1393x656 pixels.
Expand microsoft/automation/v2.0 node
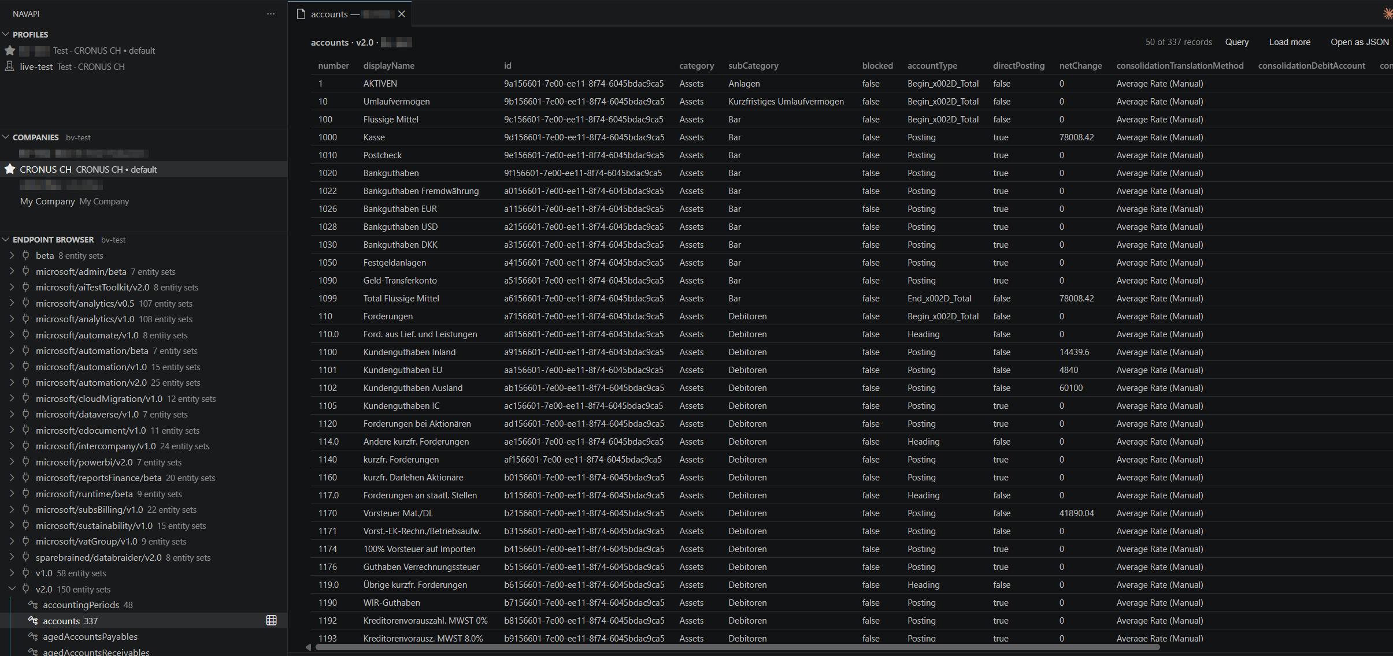tap(12, 382)
